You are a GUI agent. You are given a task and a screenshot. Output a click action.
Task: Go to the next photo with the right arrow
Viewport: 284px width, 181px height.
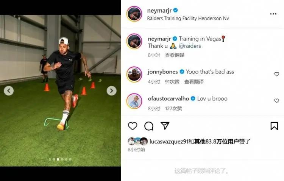(112, 90)
